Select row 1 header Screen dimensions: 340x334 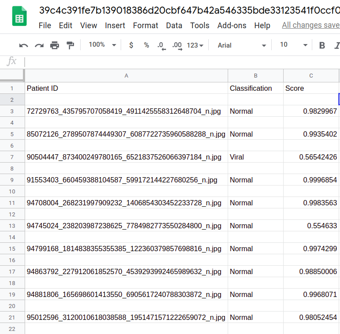pos(12,88)
